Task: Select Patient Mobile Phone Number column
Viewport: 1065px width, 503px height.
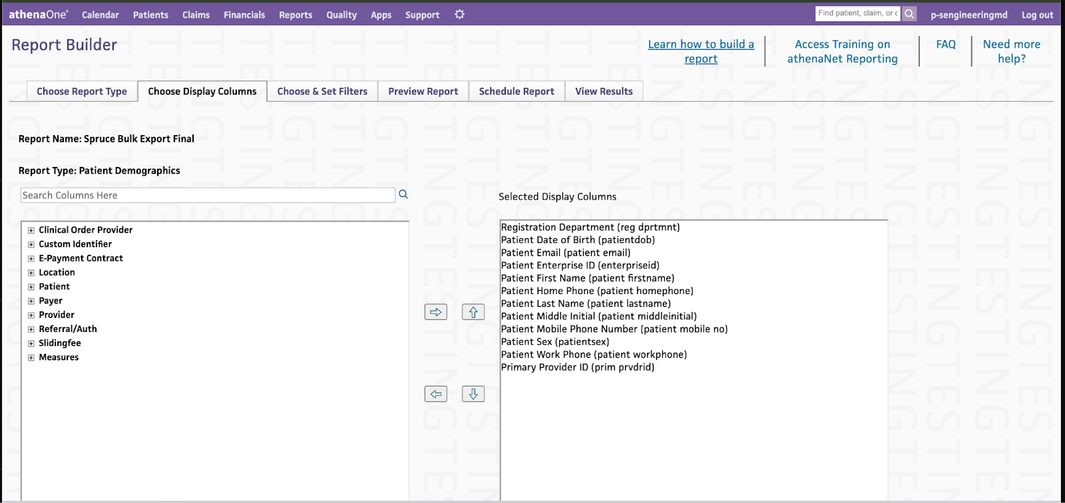Action: point(614,329)
